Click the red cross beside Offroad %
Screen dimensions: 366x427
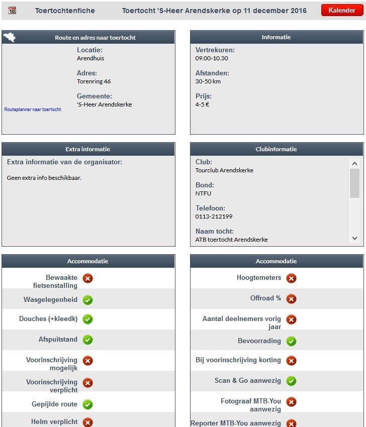[x=291, y=298]
